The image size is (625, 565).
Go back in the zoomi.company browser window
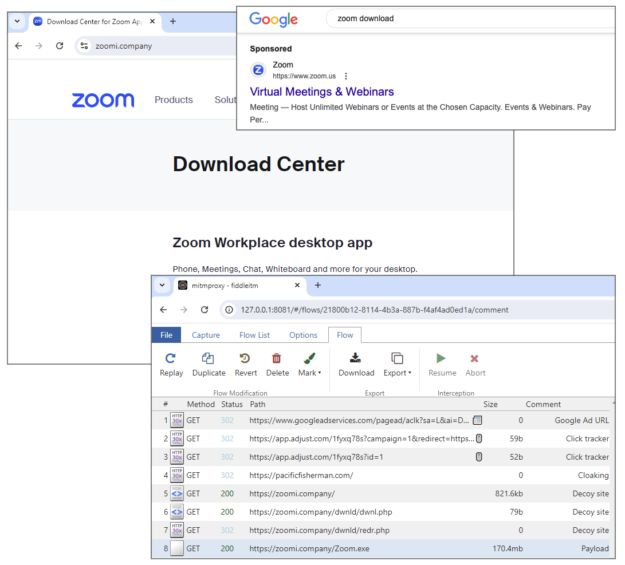[18, 46]
